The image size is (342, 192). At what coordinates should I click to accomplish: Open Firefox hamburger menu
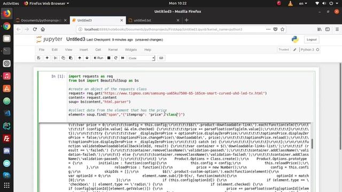(337, 29)
